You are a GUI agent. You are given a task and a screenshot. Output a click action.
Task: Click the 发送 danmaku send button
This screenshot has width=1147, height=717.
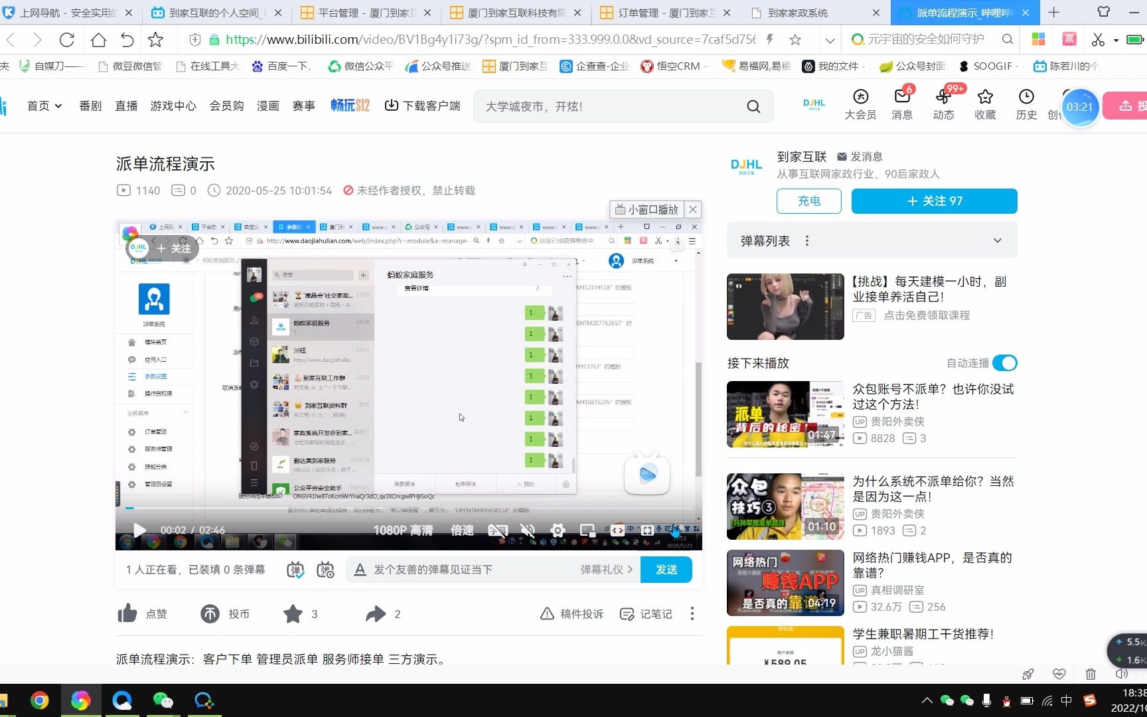click(x=666, y=570)
